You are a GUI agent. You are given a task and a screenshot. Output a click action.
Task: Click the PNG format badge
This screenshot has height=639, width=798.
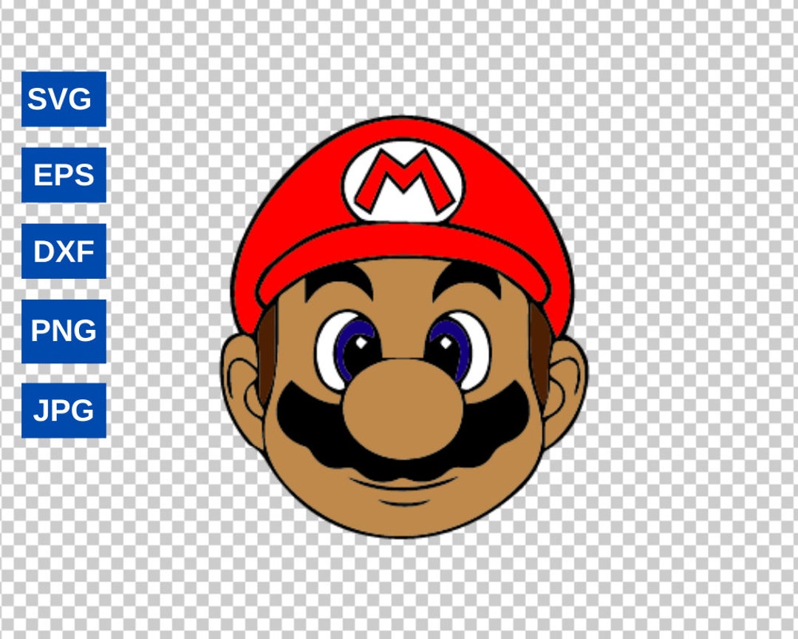(64, 331)
